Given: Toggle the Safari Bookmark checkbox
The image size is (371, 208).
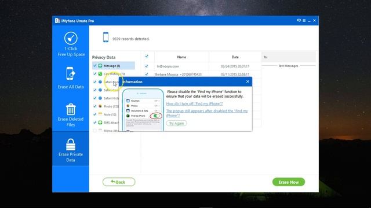Looking at the screenshot, I should coord(94,82).
